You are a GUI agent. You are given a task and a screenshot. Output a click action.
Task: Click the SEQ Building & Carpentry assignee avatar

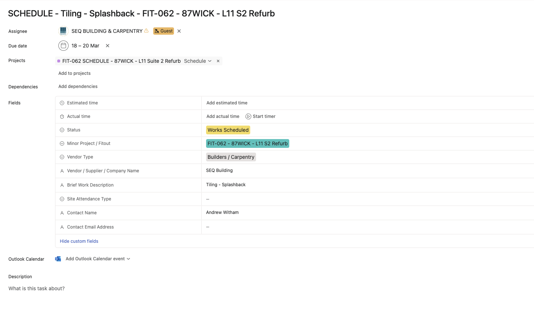(63, 31)
